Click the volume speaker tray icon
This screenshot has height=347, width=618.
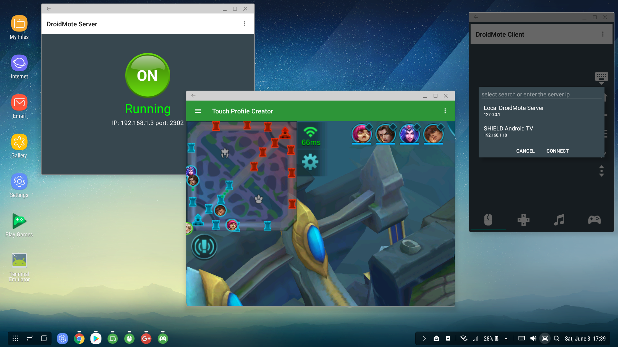pyautogui.click(x=533, y=338)
